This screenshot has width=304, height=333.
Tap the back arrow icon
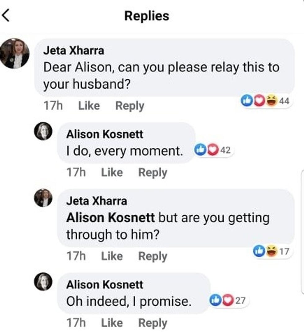[x=6, y=16]
